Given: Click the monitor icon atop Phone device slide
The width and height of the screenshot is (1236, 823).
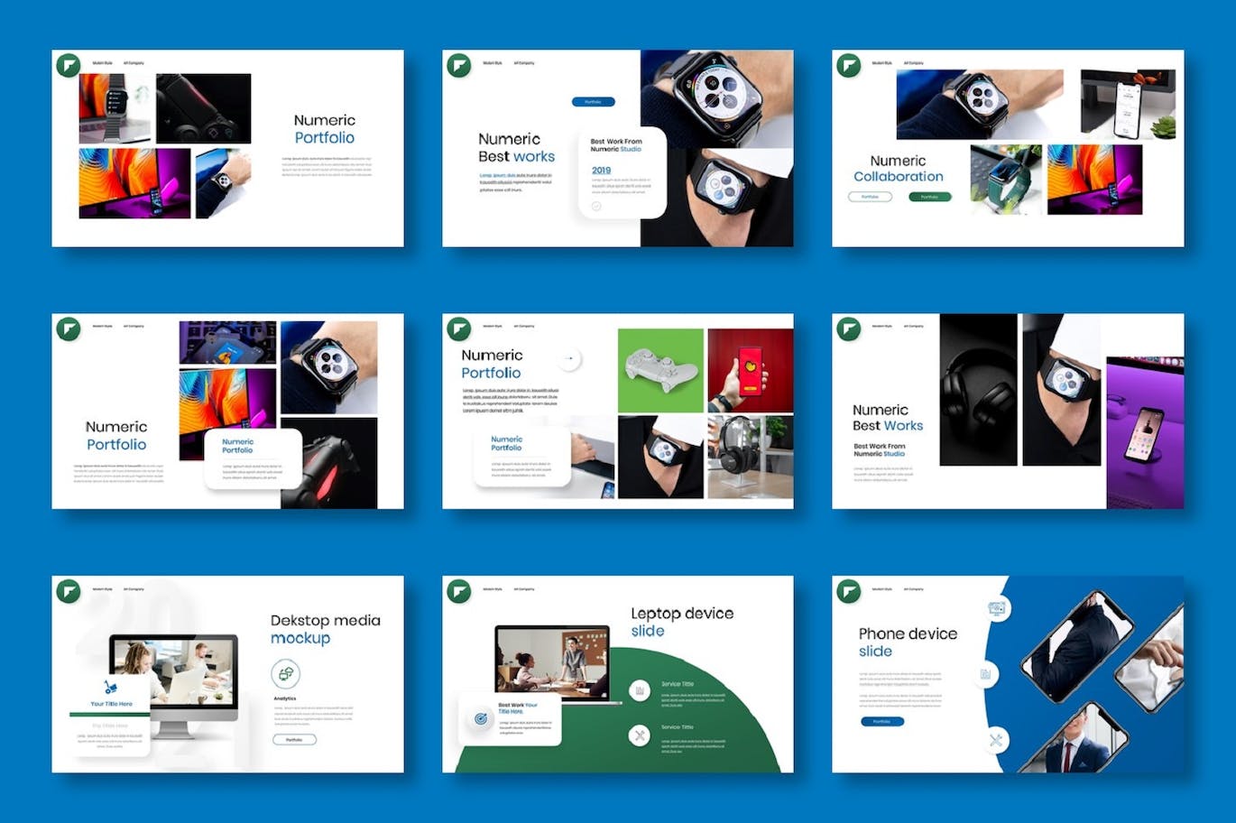Looking at the screenshot, I should 997,609.
